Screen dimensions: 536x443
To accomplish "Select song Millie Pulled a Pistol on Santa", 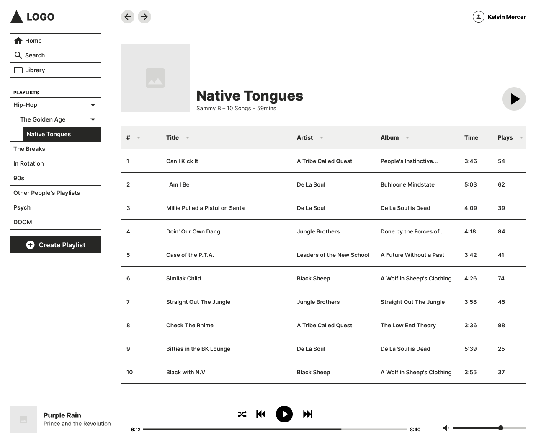I will tap(205, 208).
